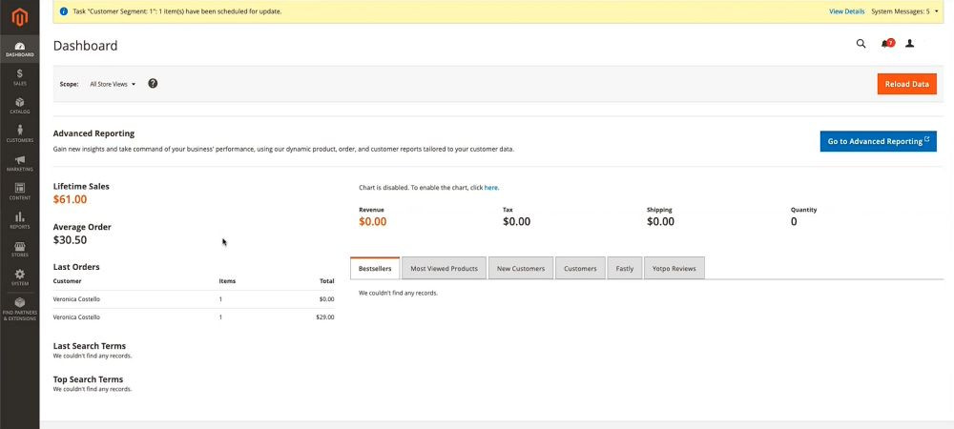Click the Reload Data button
This screenshot has width=954, height=429.
906,84
